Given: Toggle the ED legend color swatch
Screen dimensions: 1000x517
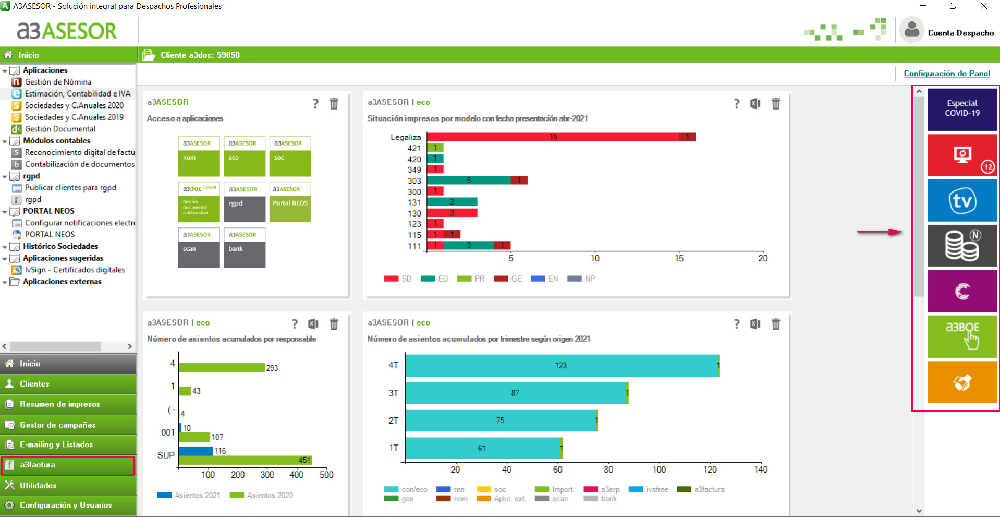Looking at the screenshot, I should 428,279.
